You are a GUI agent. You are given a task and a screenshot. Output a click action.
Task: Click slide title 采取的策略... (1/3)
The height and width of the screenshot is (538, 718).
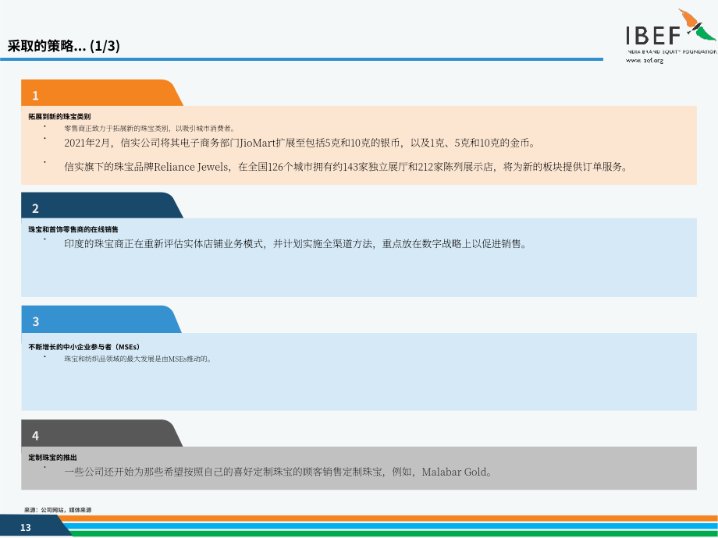64,46
